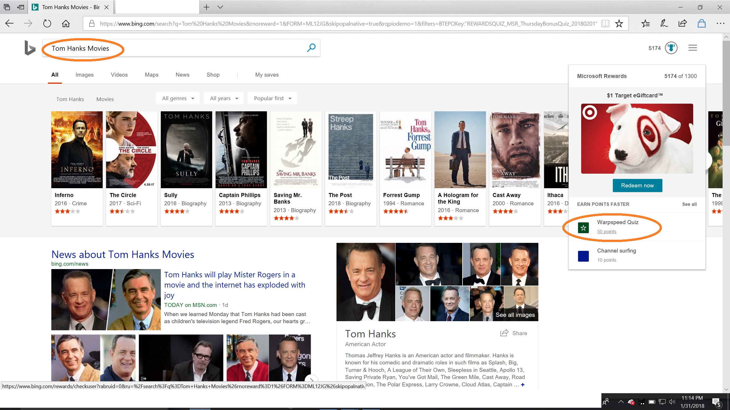Open the Add notes pen icon
The image size is (730, 410).
click(x=664, y=23)
